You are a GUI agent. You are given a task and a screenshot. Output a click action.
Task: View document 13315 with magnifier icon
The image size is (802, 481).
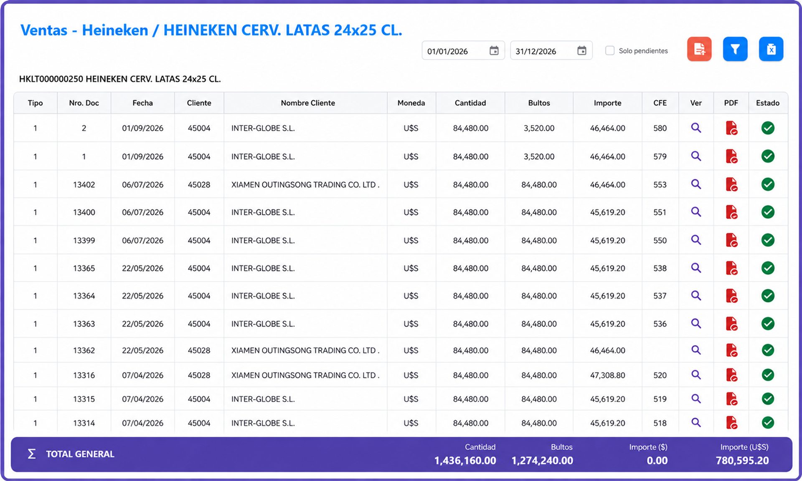[696, 398]
